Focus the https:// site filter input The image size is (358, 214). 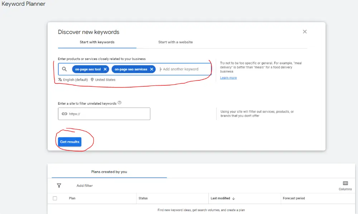coord(107,114)
